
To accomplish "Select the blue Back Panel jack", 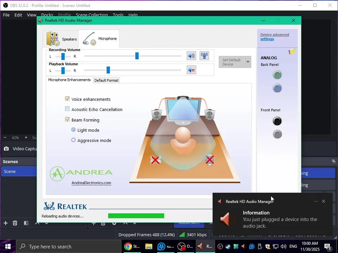I will [277, 88].
